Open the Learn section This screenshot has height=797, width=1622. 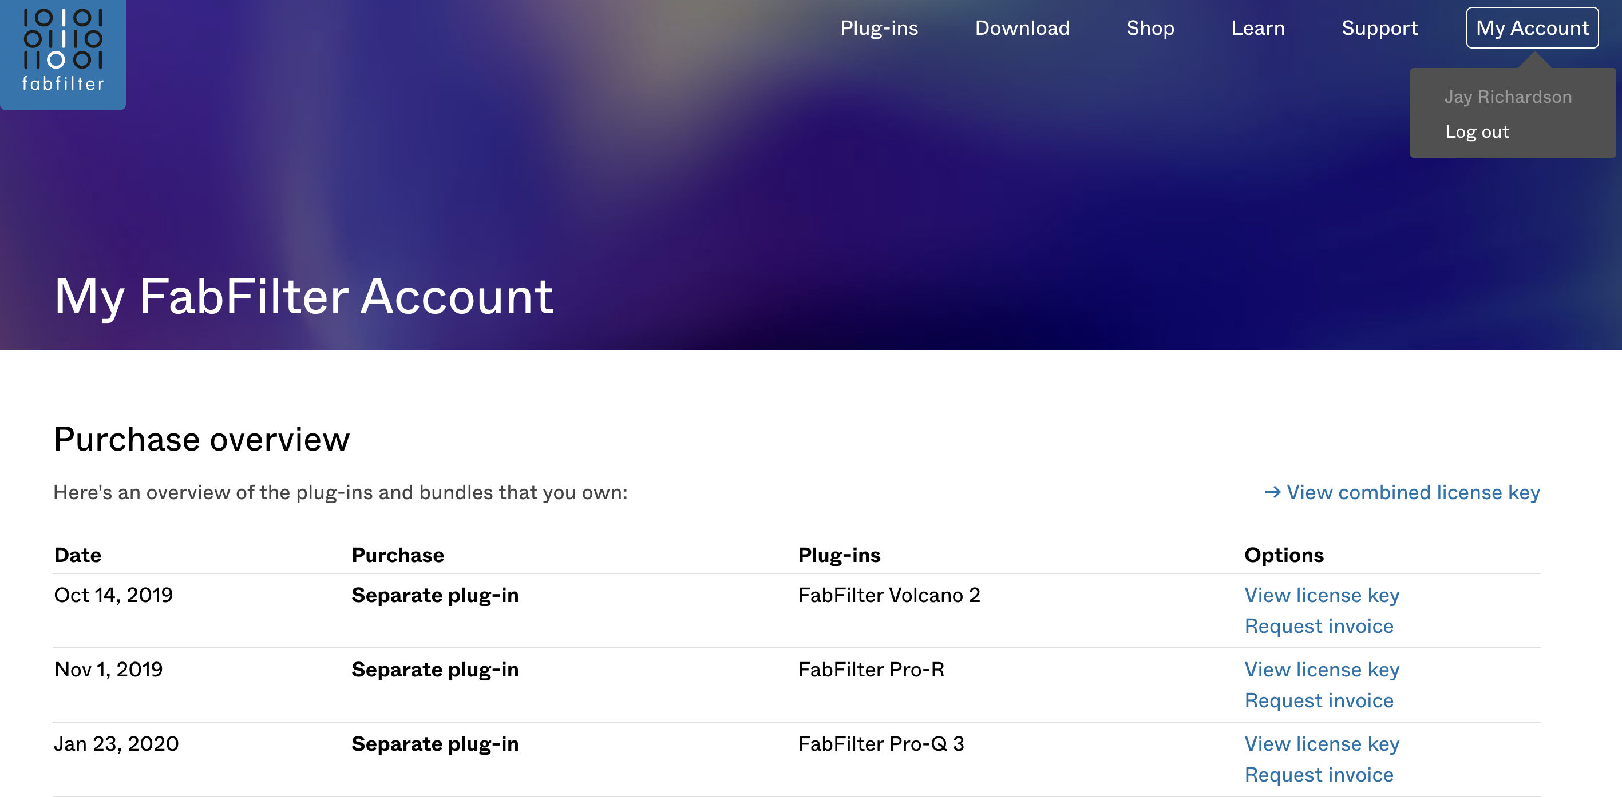coord(1258,28)
